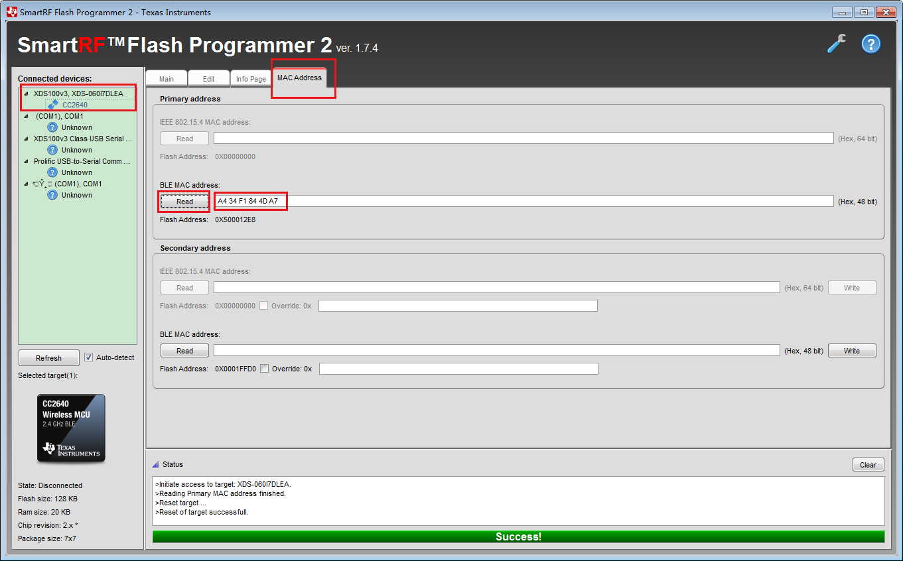
Task: Click the primary BLE MAC address field
Action: point(523,201)
